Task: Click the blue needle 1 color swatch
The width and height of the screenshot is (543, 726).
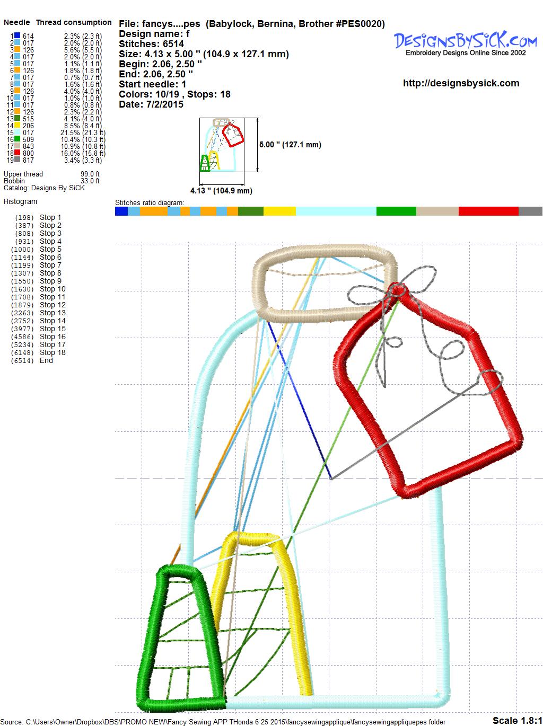Action: coord(17,36)
